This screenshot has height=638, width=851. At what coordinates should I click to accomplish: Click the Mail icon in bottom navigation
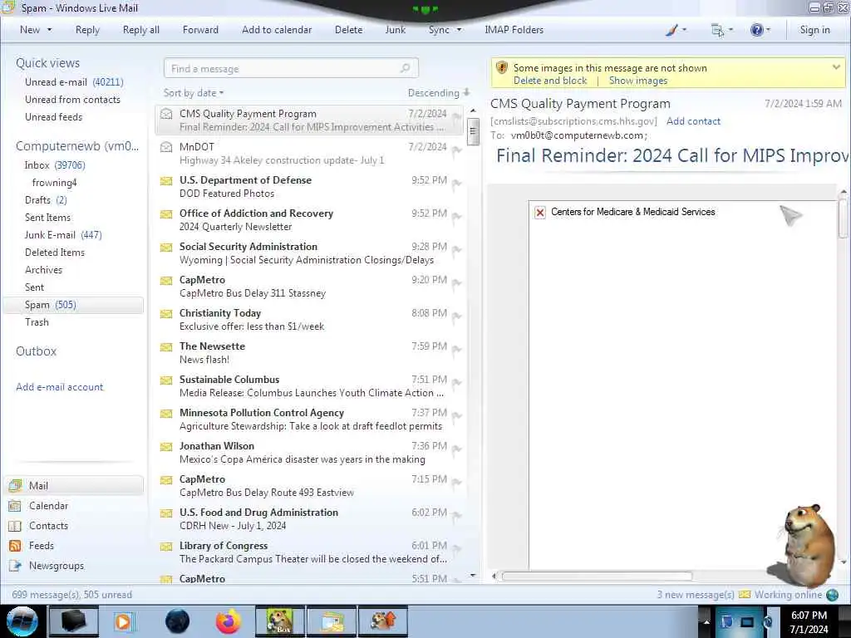pyautogui.click(x=15, y=485)
